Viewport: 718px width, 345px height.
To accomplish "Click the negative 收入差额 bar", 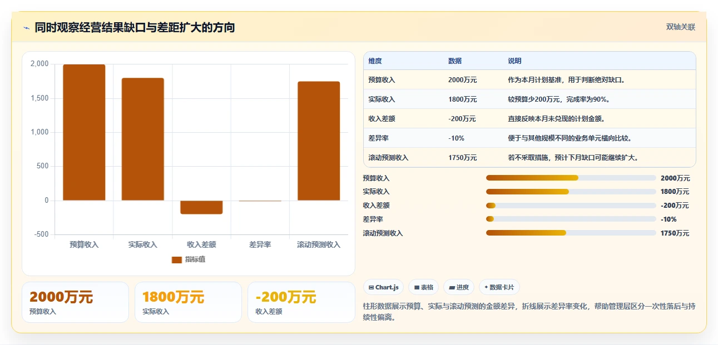I will [201, 207].
